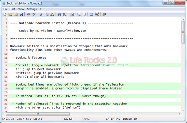Click the Browse files toolbar icon
The image size is (187, 123).
point(16,14)
